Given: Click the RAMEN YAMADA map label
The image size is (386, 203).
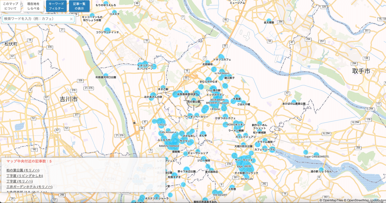Looking at the screenshot, I should [169, 146].
